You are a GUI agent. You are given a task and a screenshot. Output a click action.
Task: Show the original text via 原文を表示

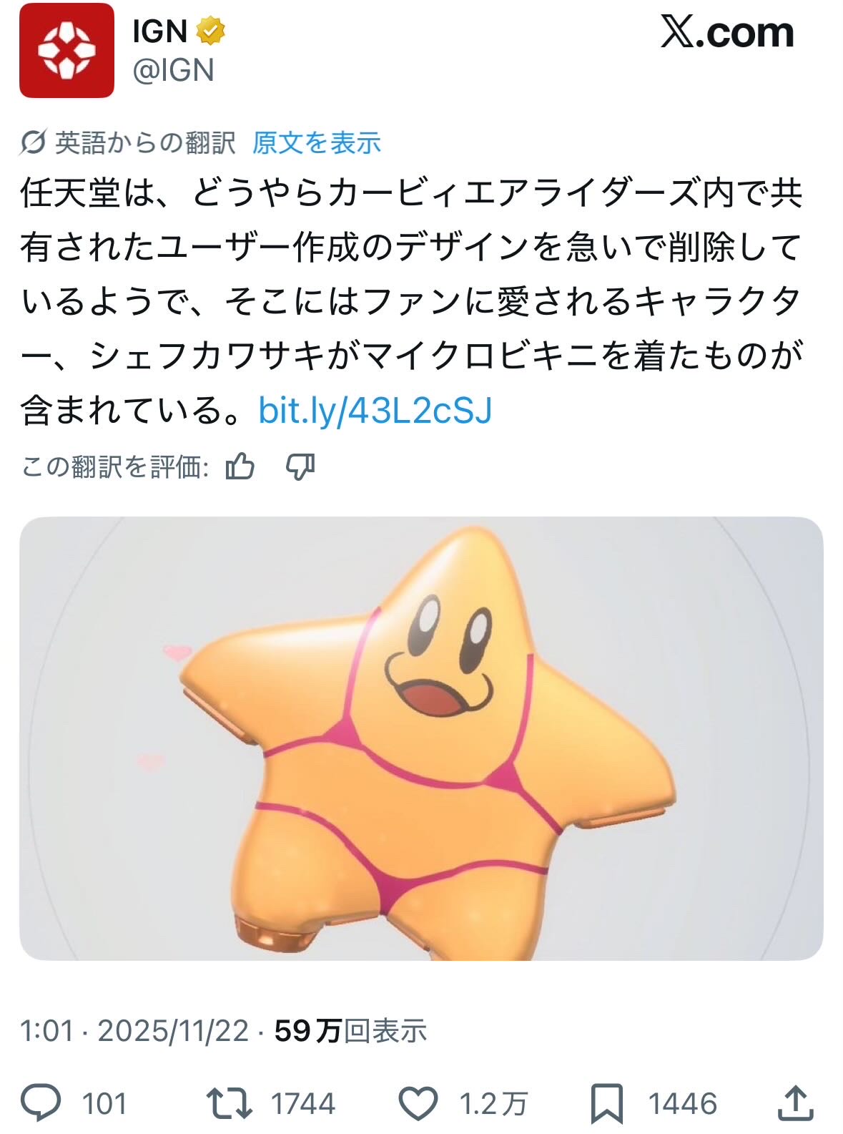point(316,142)
